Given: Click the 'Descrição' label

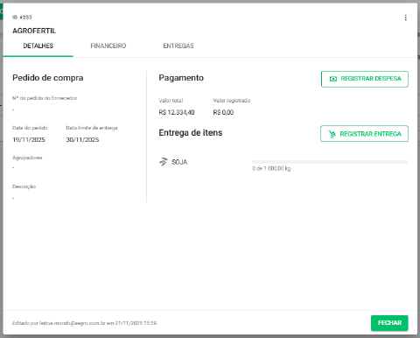Looking at the screenshot, I should 24,187.
